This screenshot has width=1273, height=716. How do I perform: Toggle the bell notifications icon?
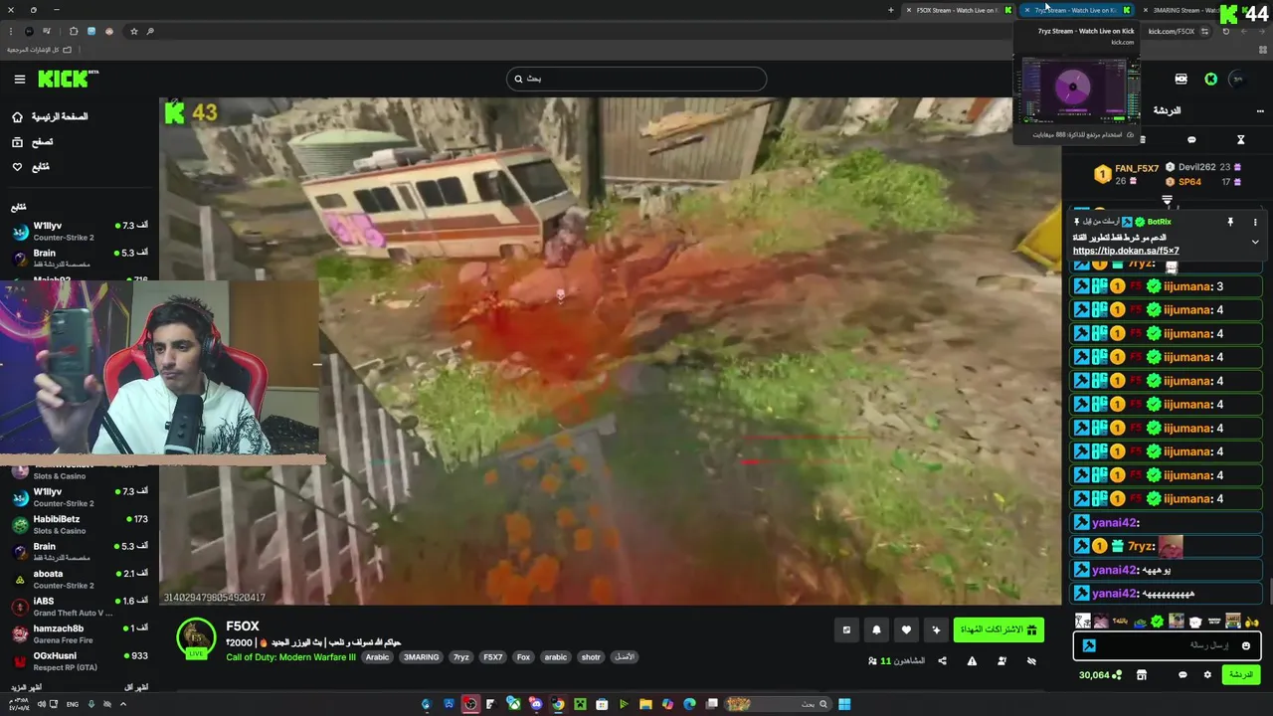pyautogui.click(x=876, y=629)
